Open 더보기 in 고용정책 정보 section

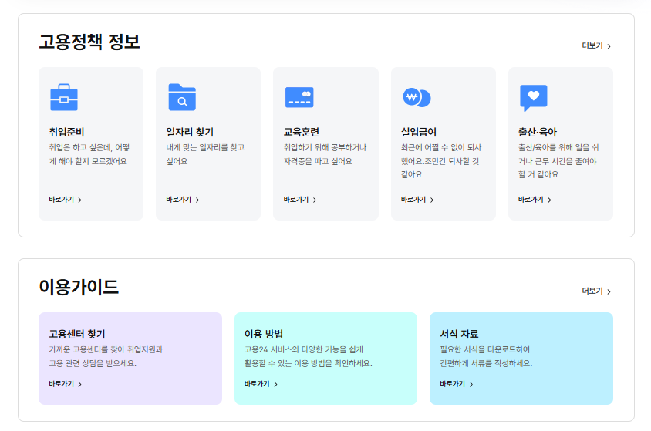(596, 46)
